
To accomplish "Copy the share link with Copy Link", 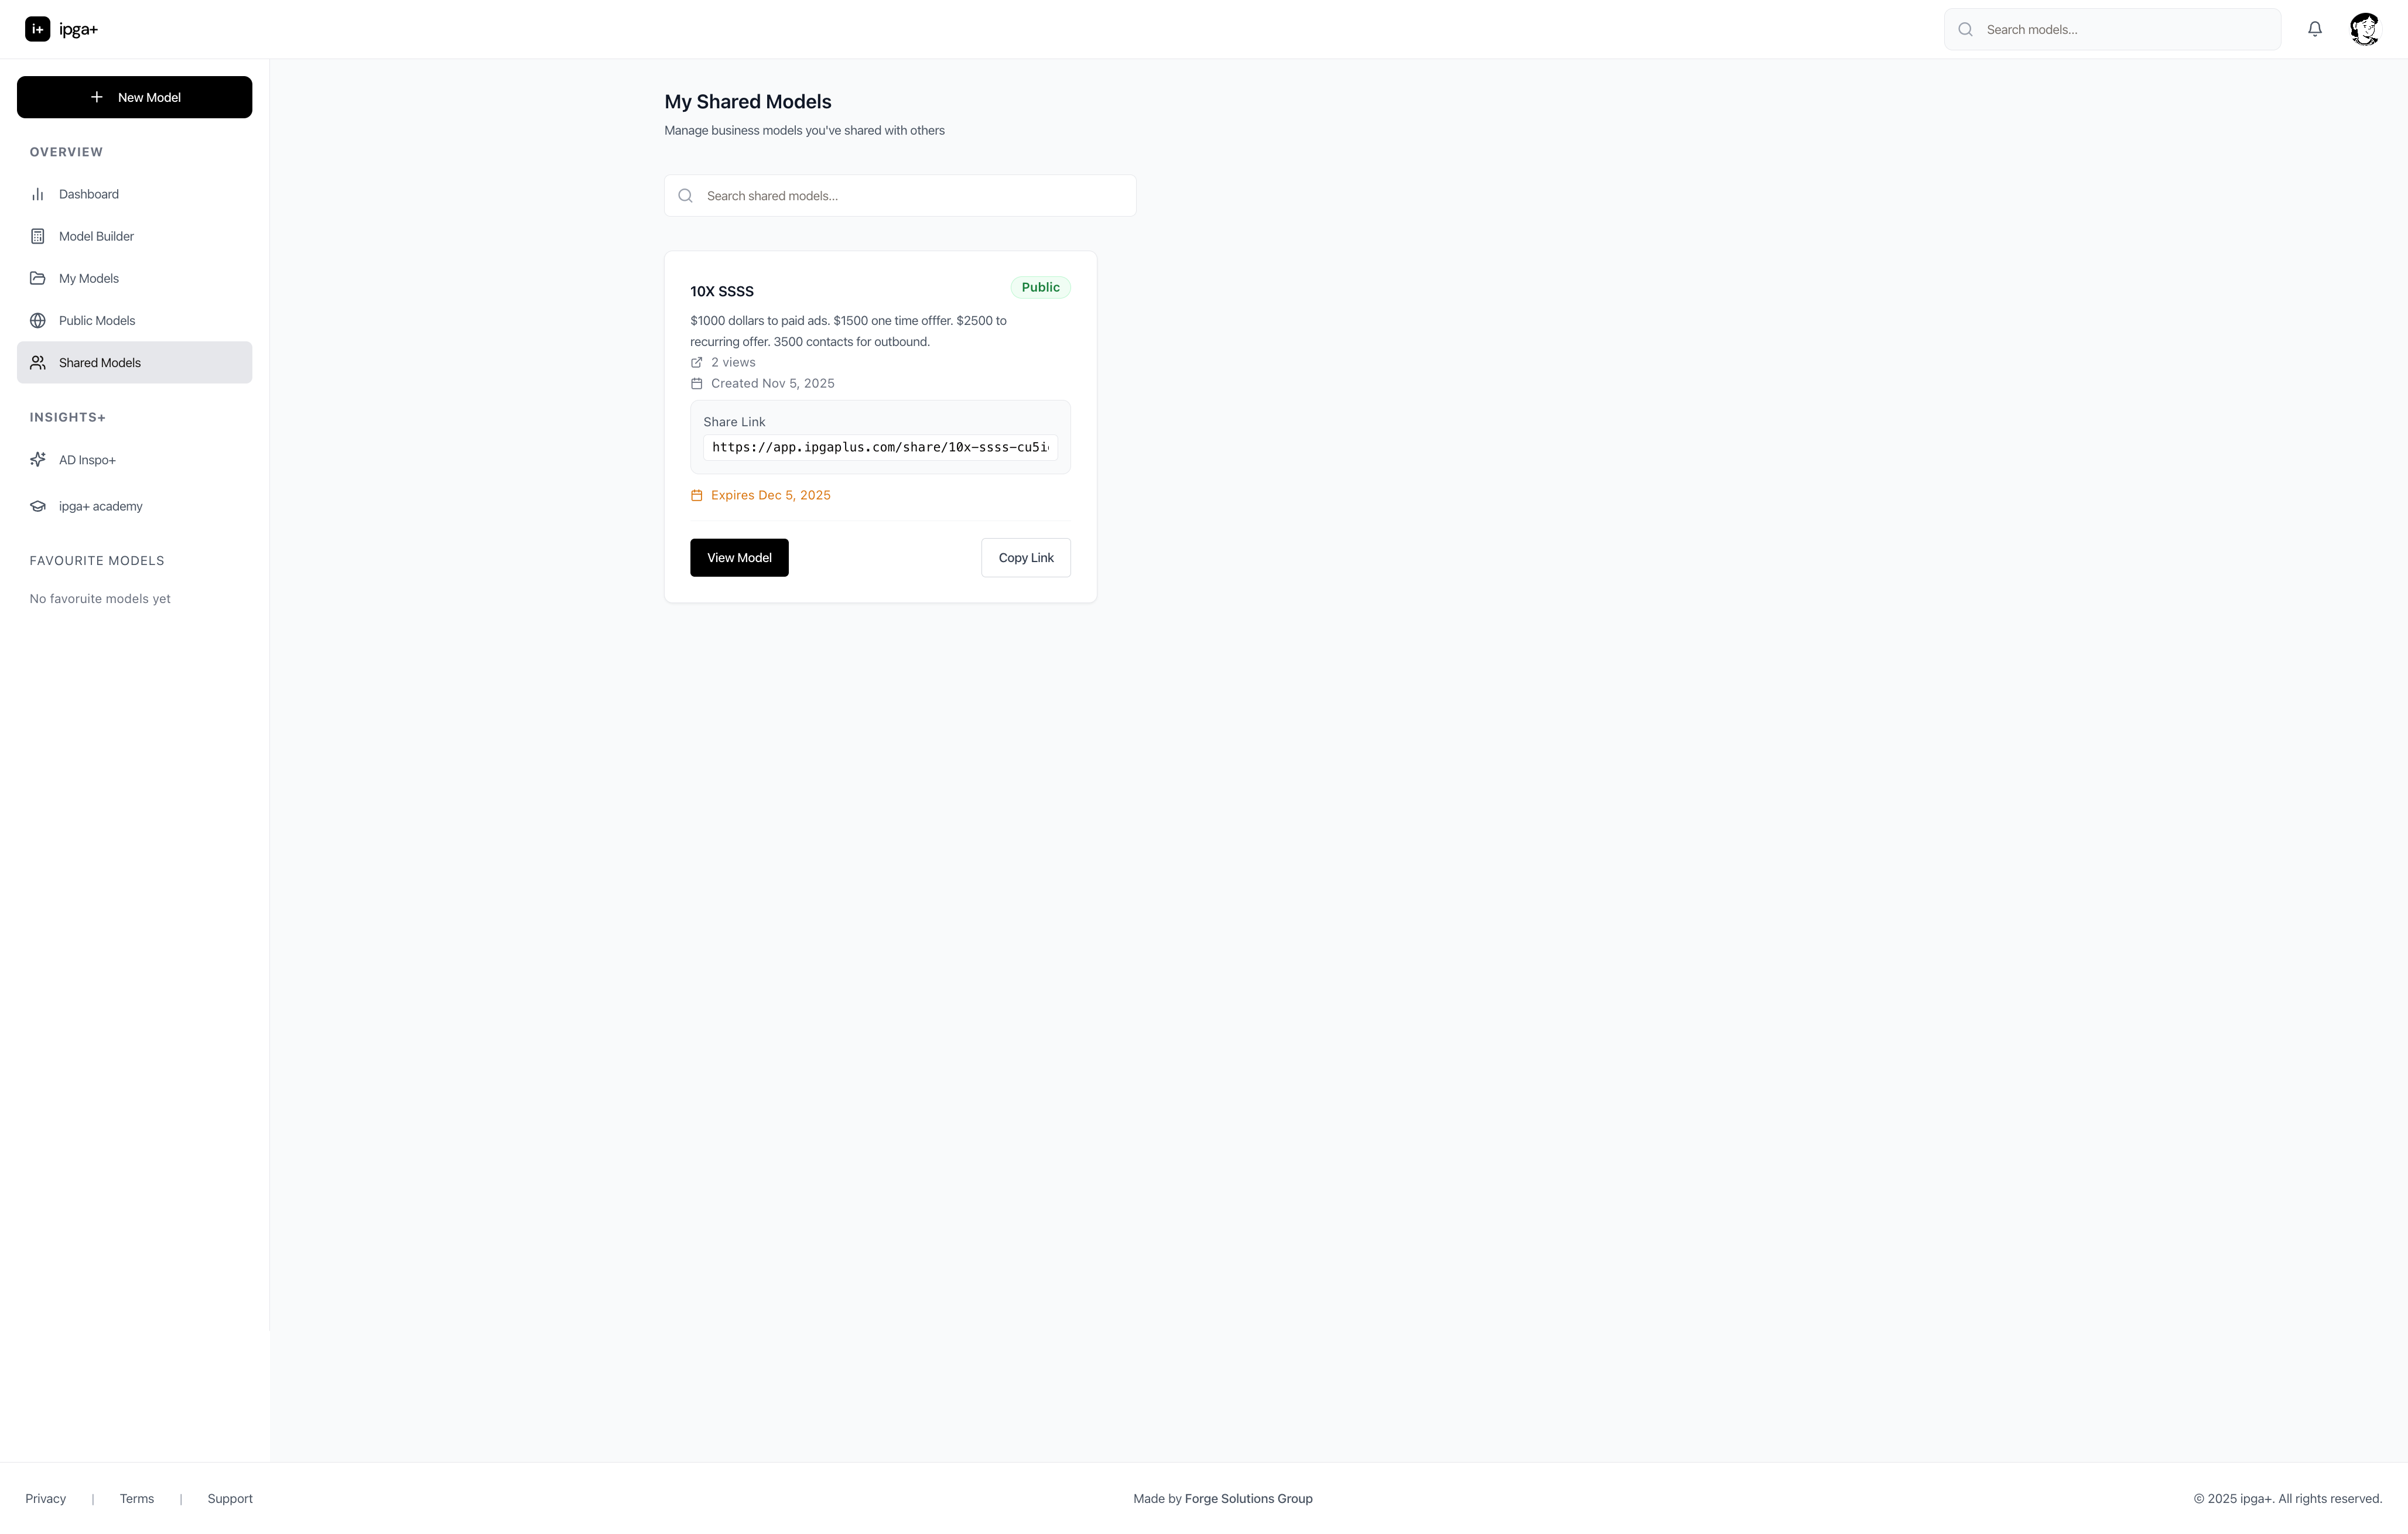I will click(x=1025, y=558).
